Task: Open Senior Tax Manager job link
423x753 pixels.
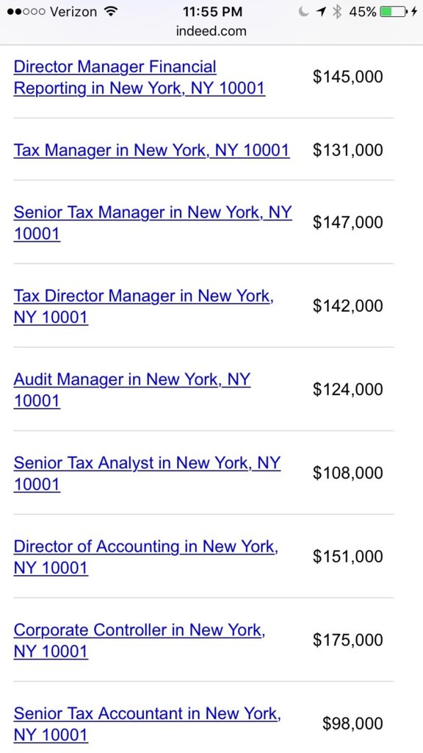Action: (153, 223)
